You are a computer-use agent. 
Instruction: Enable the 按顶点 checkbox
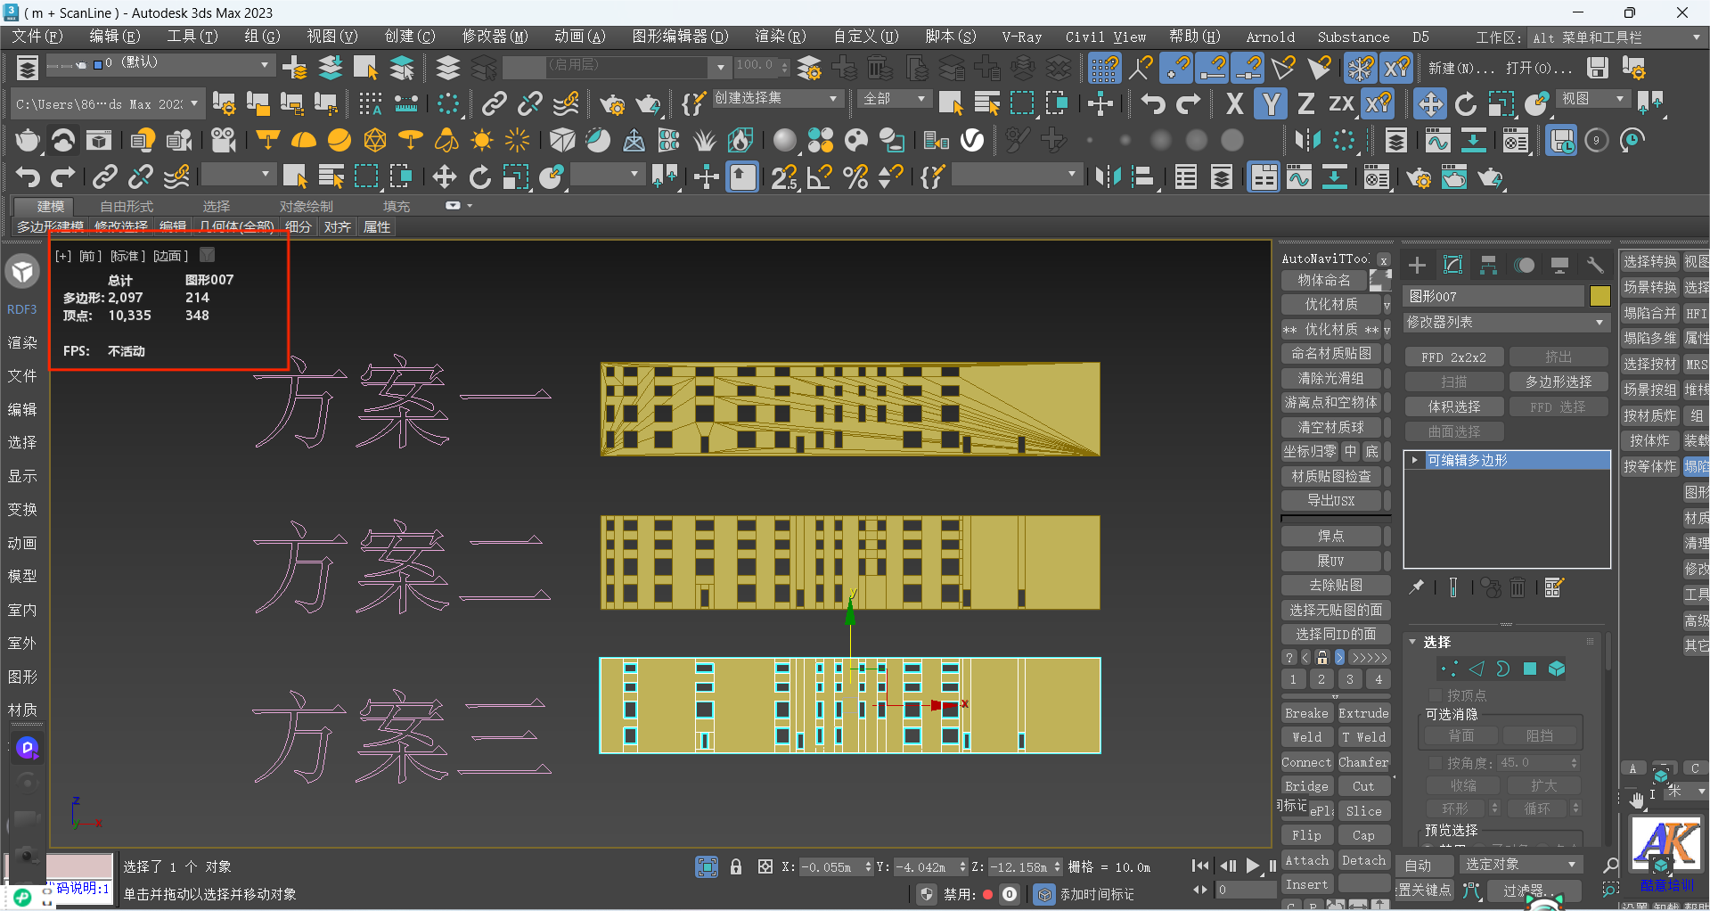click(1435, 695)
